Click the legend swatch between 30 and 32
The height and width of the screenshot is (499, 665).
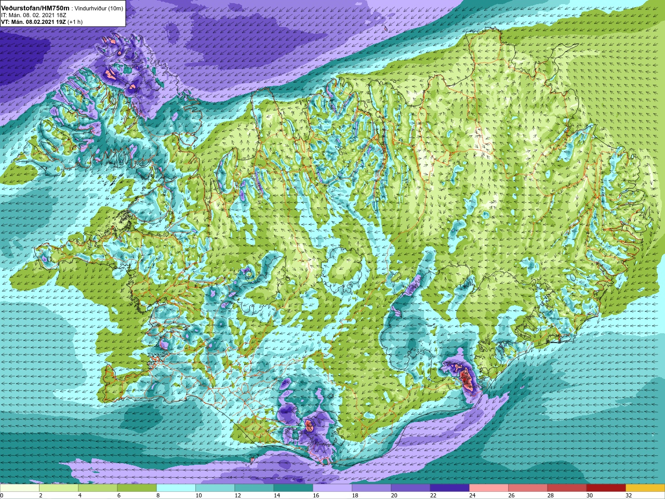(x=606, y=488)
